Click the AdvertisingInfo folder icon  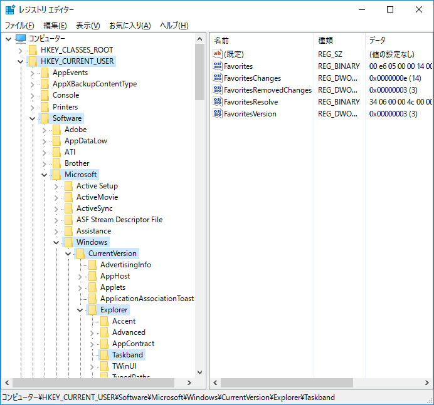pos(92,265)
